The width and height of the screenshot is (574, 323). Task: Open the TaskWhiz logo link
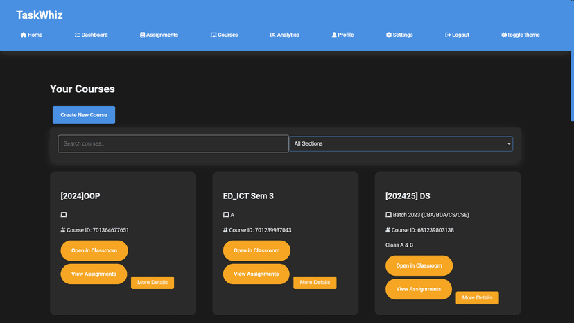point(40,15)
